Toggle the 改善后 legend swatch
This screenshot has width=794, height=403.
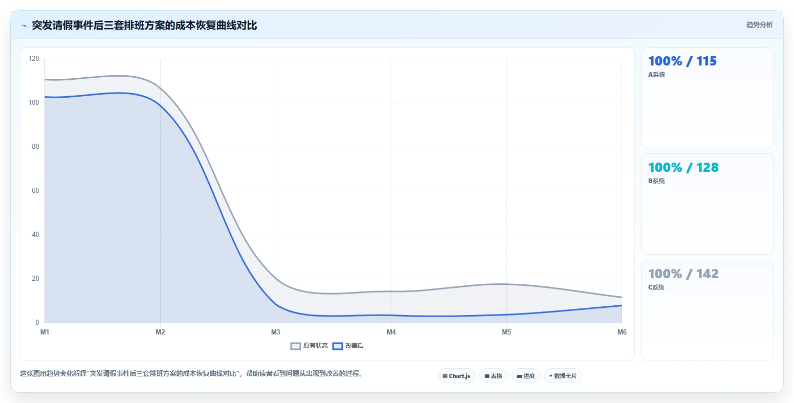click(338, 346)
